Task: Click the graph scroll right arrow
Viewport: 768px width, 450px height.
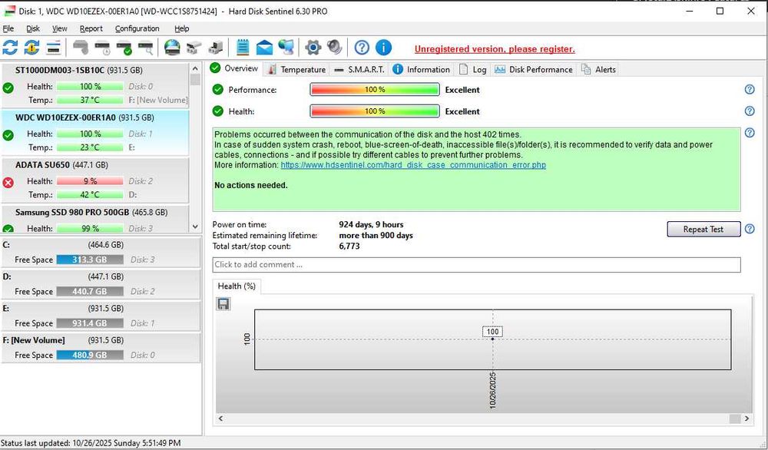Action: coord(746,419)
